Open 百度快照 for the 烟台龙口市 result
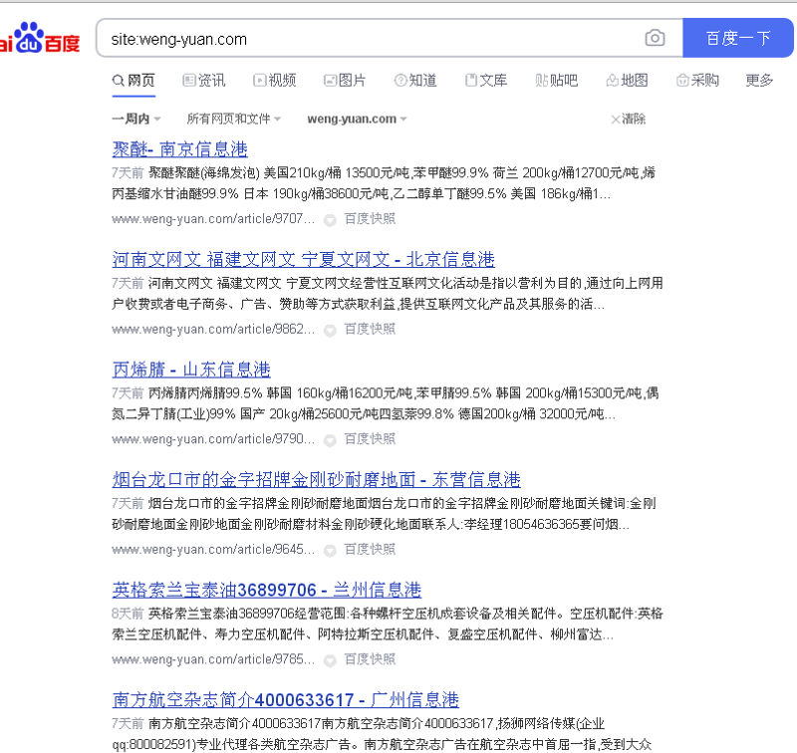 click(x=370, y=549)
